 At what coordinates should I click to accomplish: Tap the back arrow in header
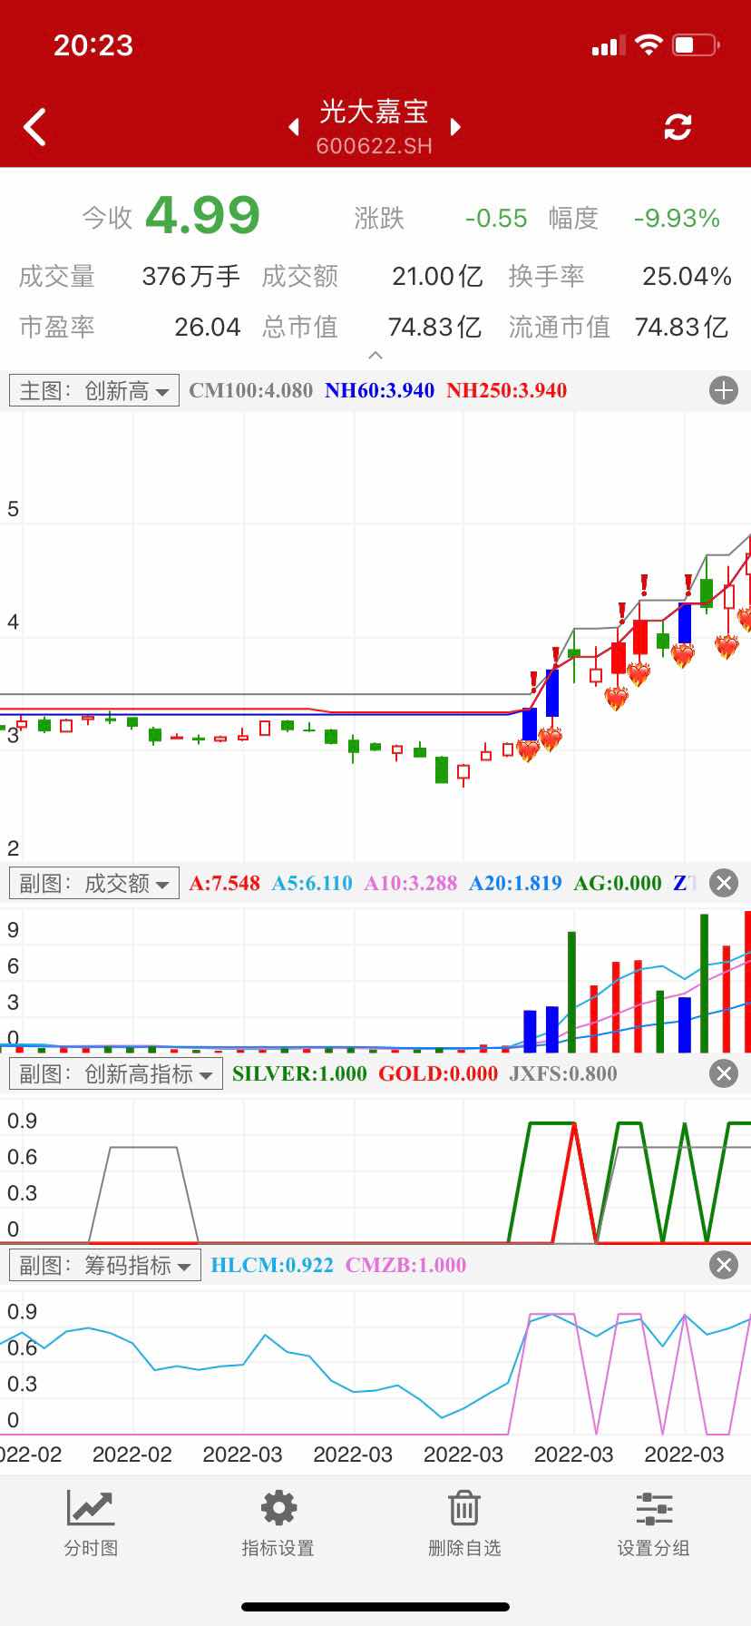(x=34, y=127)
